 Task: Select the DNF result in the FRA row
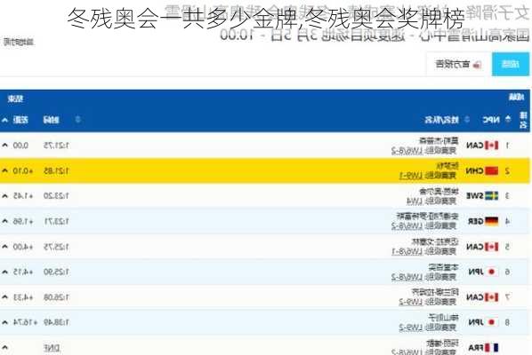point(52,348)
